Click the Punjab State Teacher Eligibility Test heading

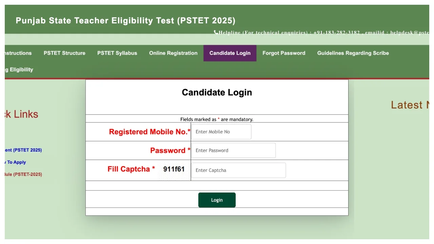126,20
